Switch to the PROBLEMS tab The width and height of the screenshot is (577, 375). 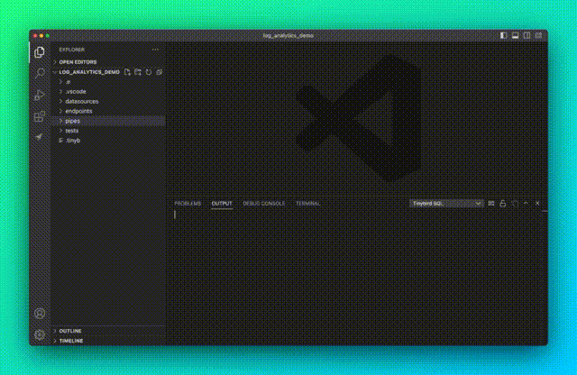(x=188, y=204)
